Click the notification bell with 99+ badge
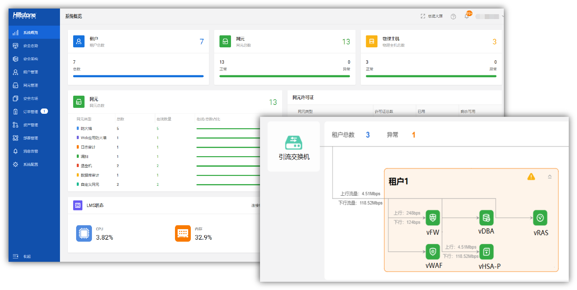 (467, 16)
